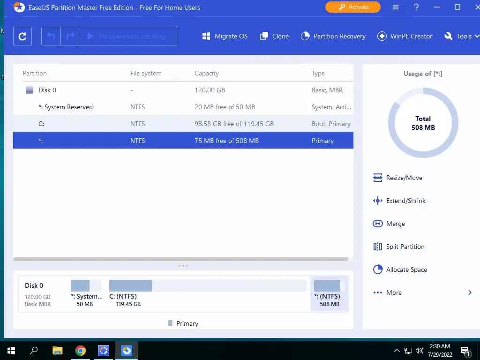Launch Partition Recovery
Viewport: 480px width, 360px height.
tap(333, 36)
